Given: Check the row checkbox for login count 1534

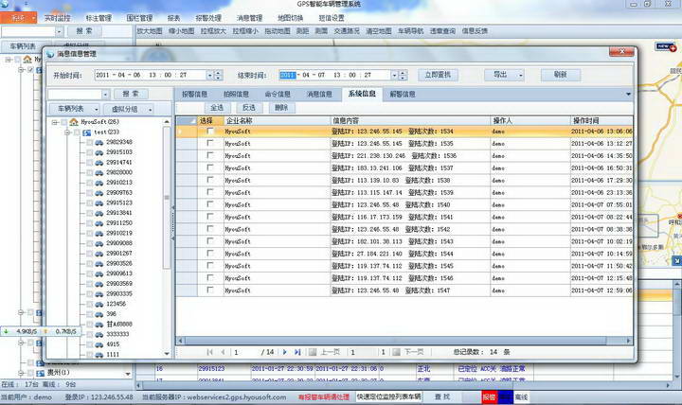Looking at the screenshot, I should [x=210, y=131].
